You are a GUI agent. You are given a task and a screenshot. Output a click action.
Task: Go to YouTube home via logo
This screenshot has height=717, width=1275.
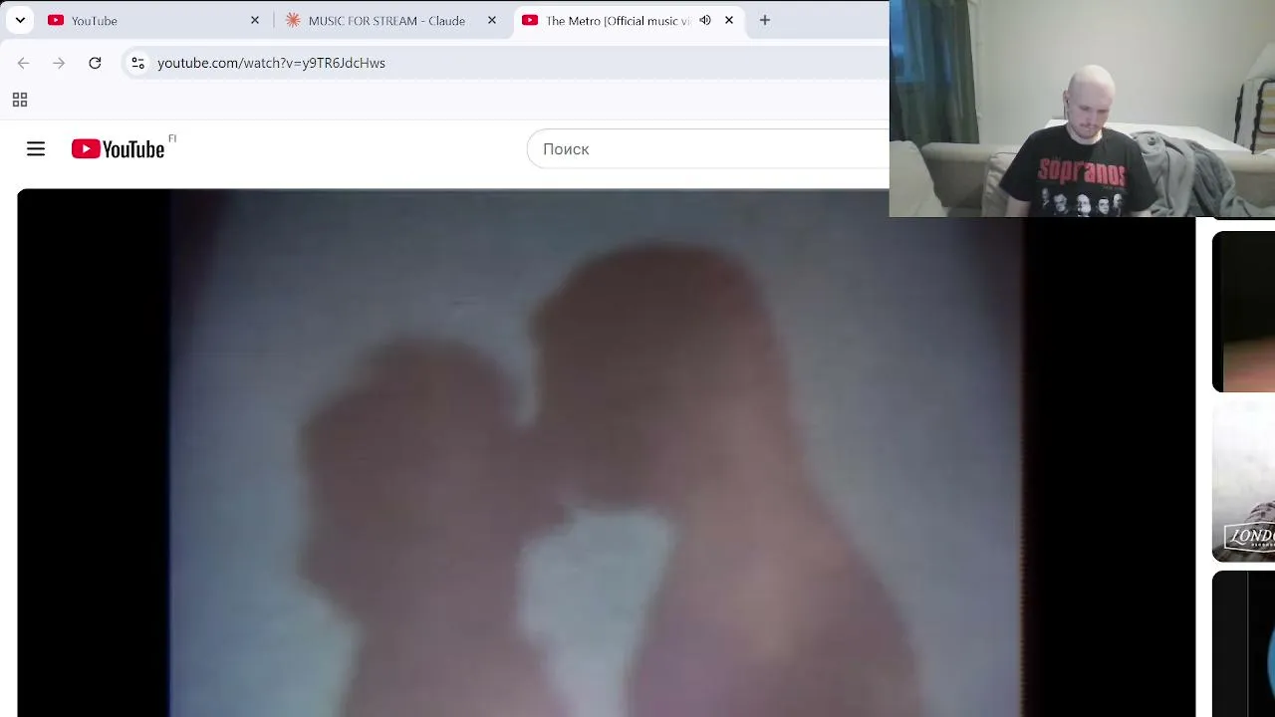[x=118, y=149]
